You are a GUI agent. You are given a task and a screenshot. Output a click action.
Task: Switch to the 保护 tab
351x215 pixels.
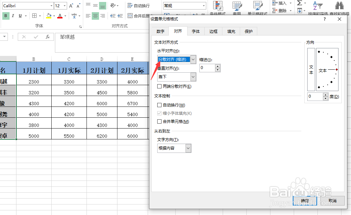point(248,31)
